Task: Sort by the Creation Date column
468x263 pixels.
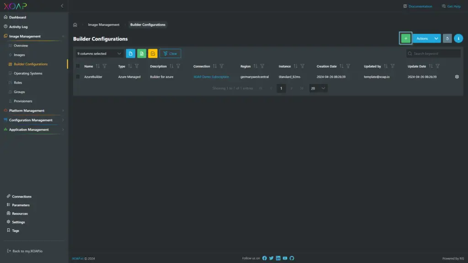Action: [341, 66]
